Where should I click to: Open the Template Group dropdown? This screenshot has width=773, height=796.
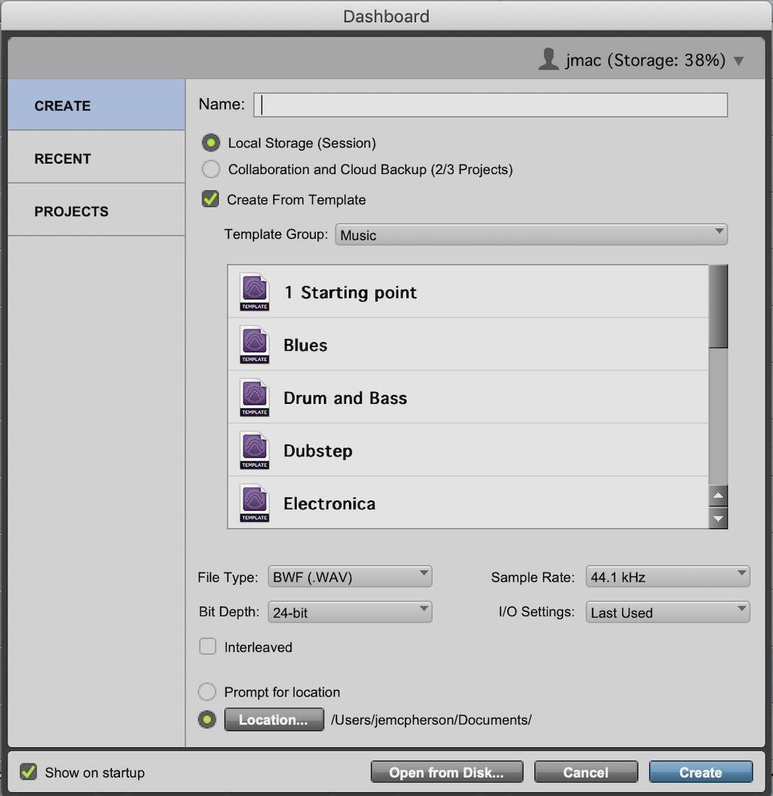(531, 235)
